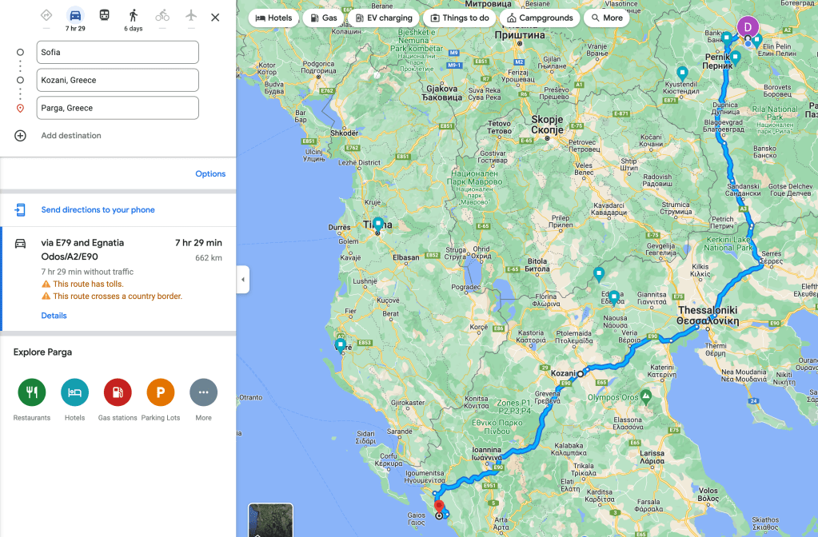Edit the Kozani, Greece waypoint field

(x=118, y=80)
